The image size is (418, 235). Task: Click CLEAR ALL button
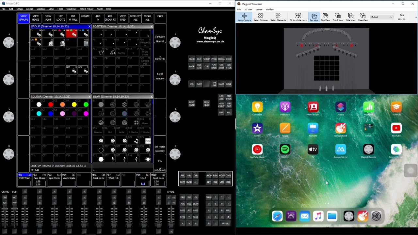click(147, 18)
